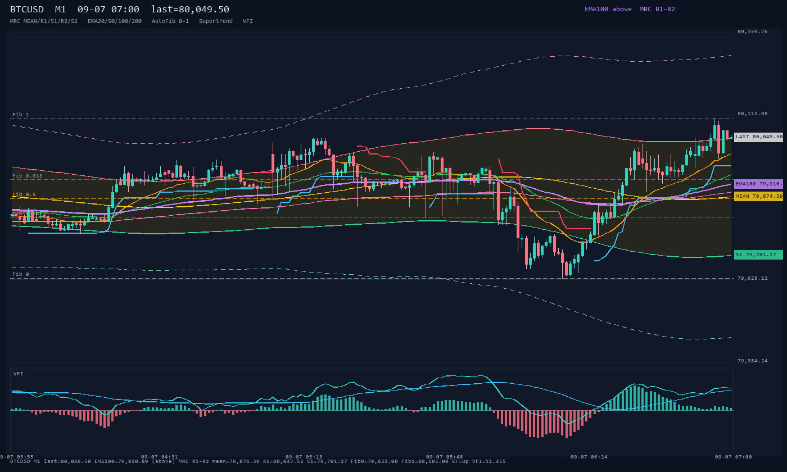Click the Supertrend indicator label

click(216, 21)
